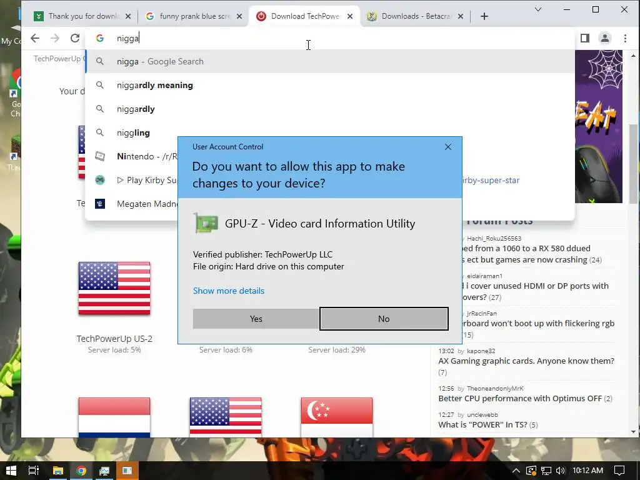
Task: Select the 'Download TechPowe' tab
Action: (x=304, y=16)
